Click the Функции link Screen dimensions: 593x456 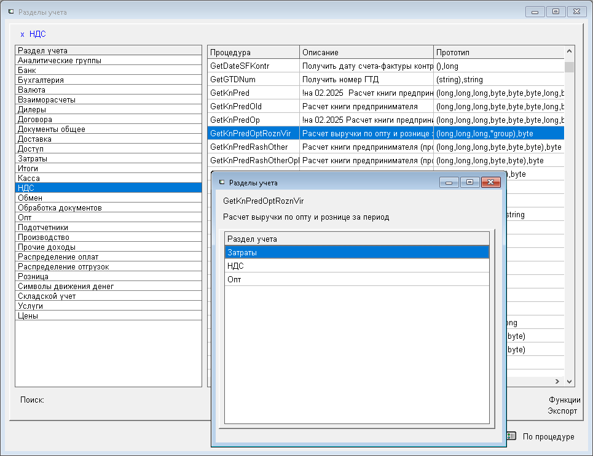tap(564, 400)
